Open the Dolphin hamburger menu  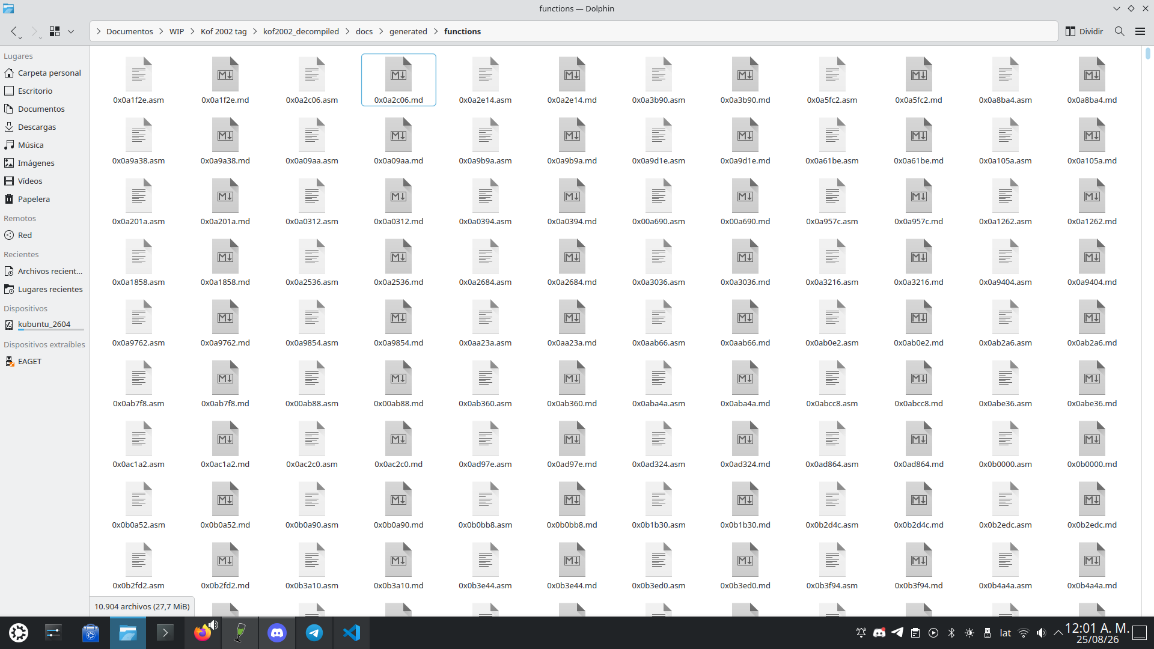coord(1140,31)
